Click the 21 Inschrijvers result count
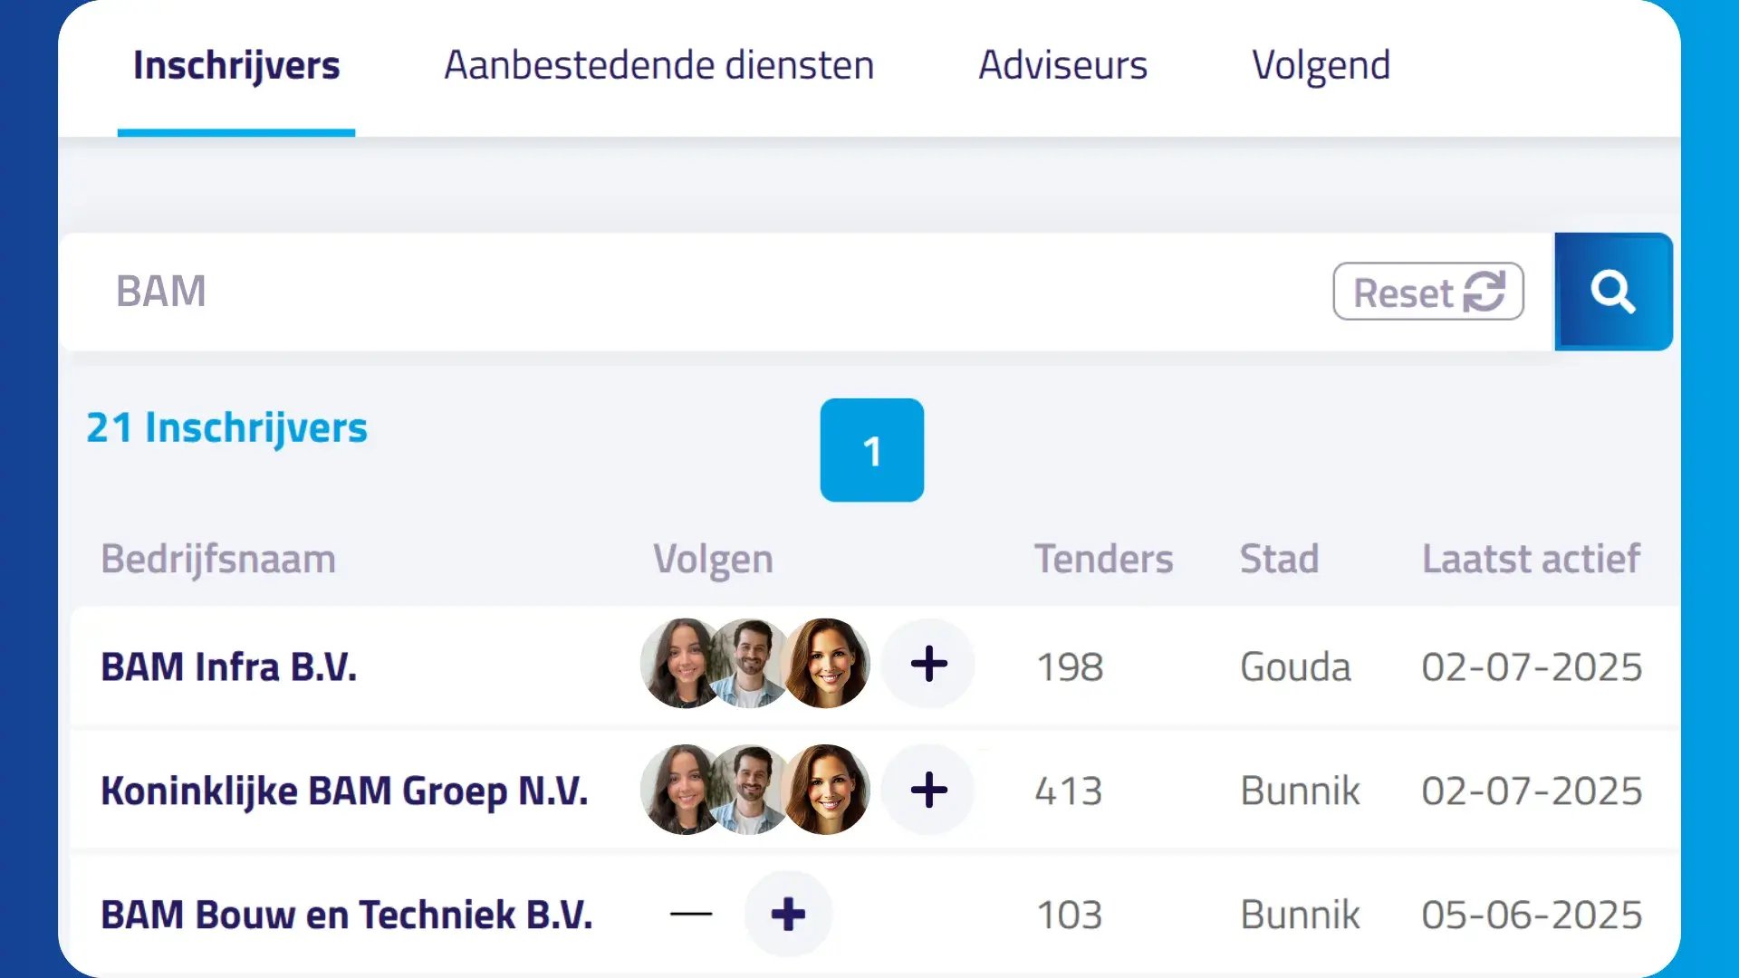Viewport: 1739px width, 978px height. pos(227,427)
